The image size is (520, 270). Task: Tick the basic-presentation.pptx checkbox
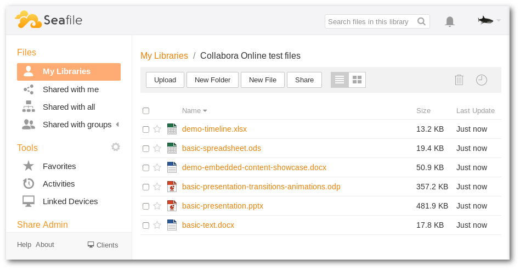pos(146,206)
